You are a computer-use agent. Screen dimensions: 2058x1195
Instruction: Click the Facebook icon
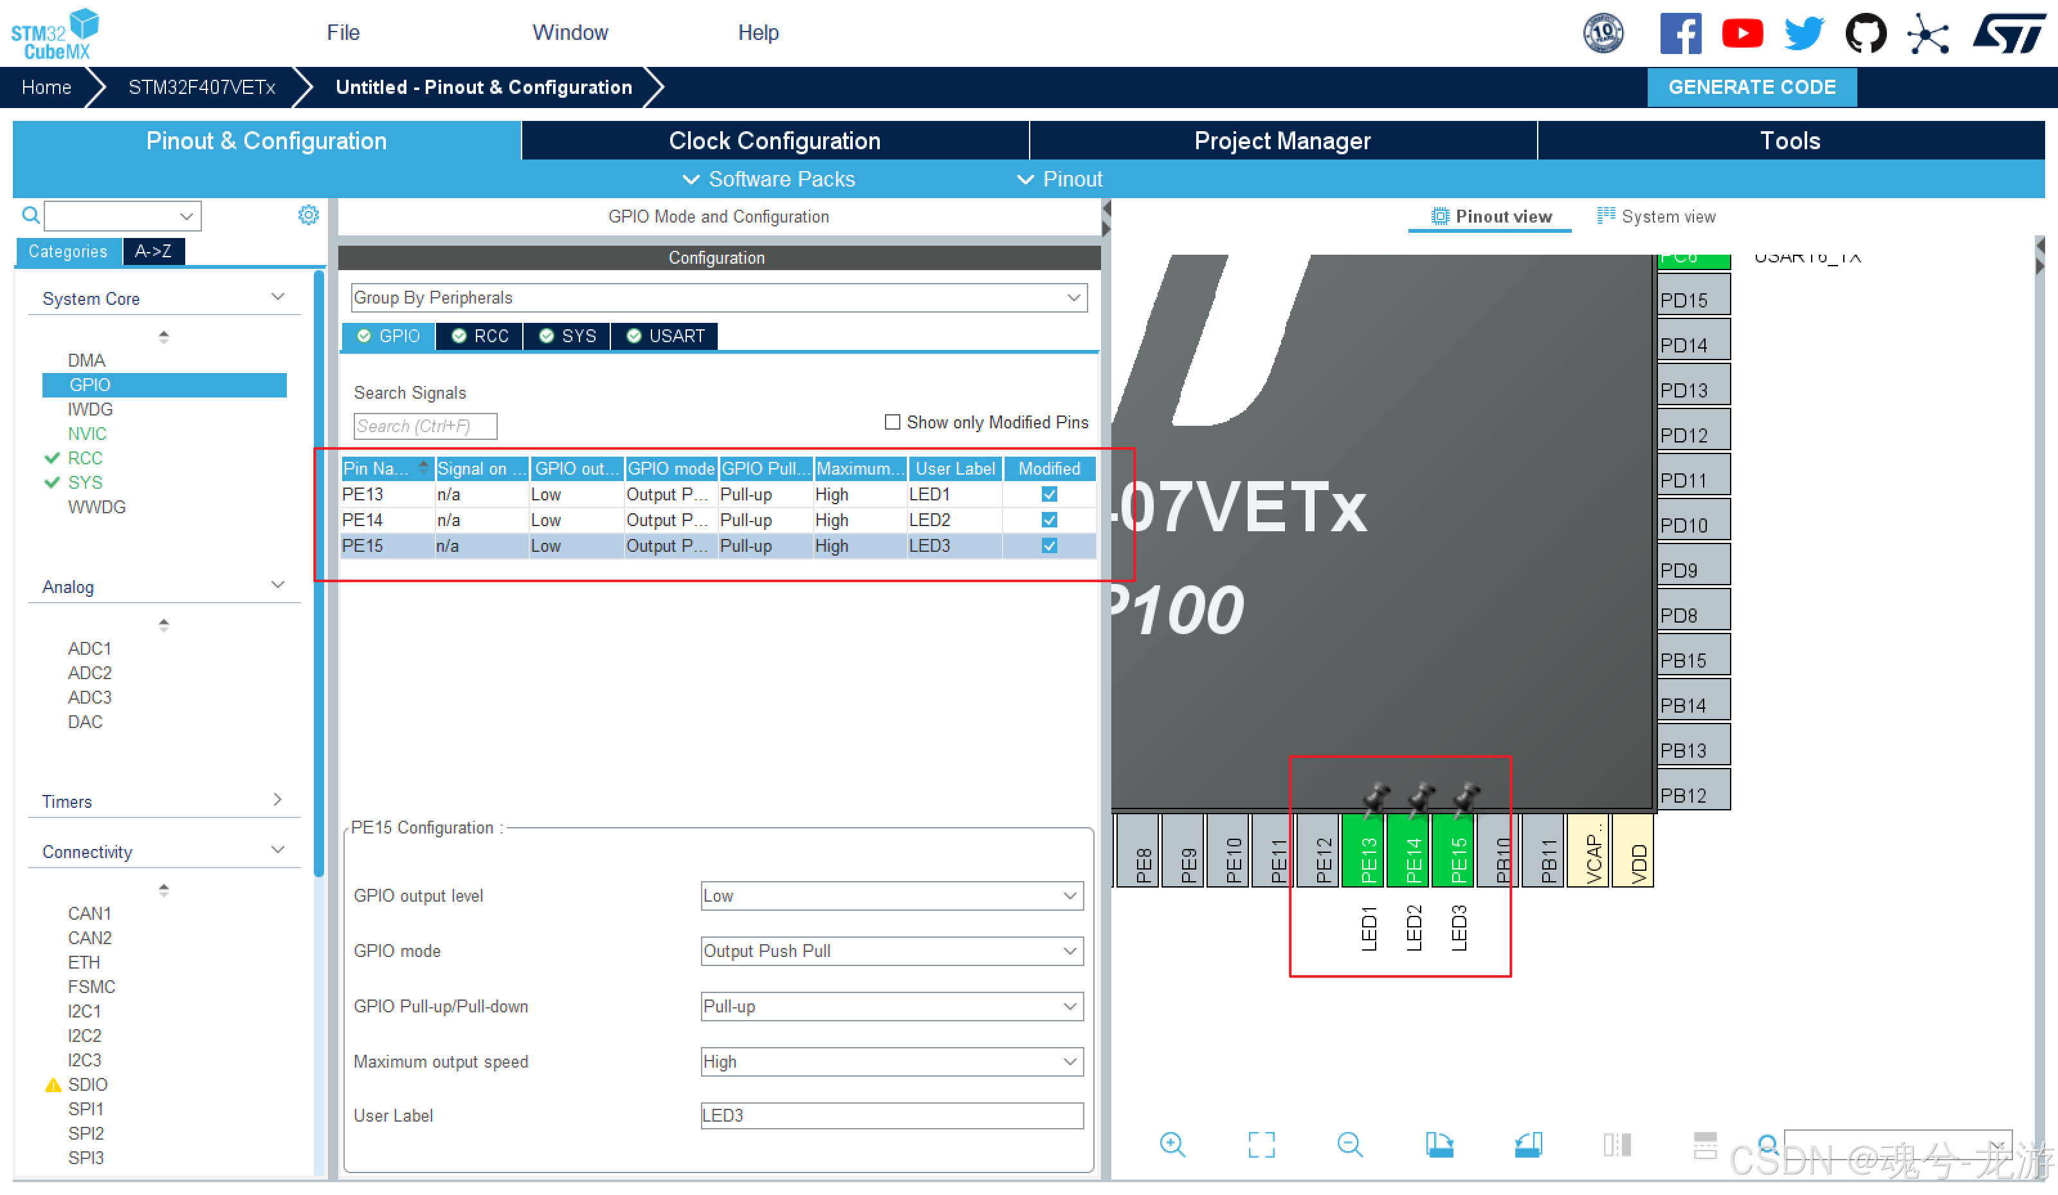1680,33
